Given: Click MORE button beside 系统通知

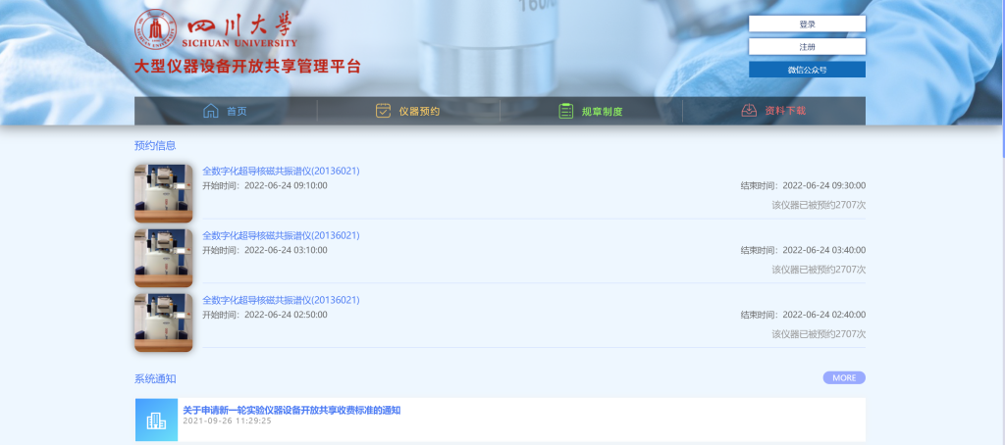Looking at the screenshot, I should 844,378.
